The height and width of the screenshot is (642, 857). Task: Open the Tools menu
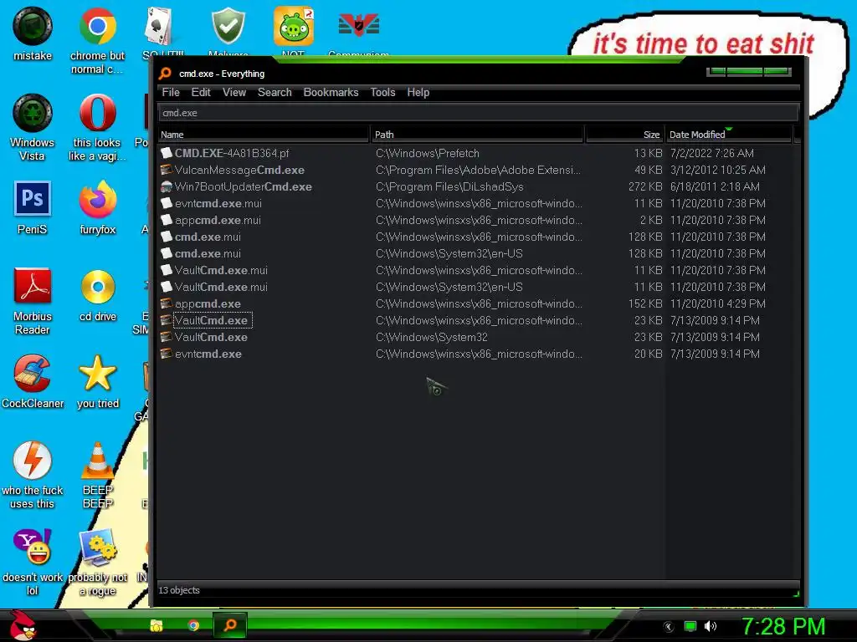(x=382, y=92)
